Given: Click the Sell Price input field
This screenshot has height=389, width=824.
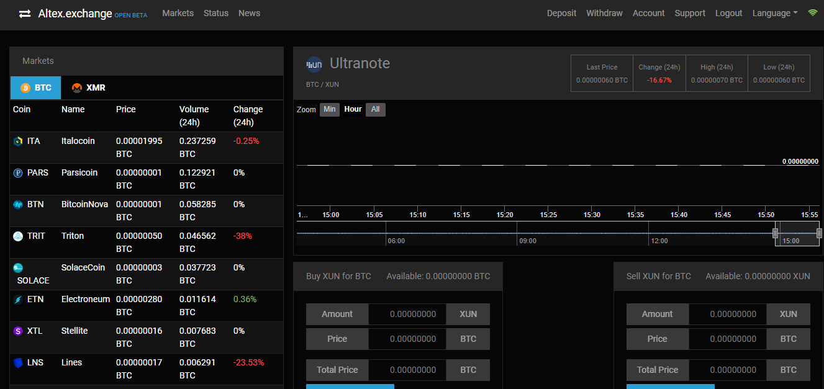Looking at the screenshot, I should click(x=728, y=339).
